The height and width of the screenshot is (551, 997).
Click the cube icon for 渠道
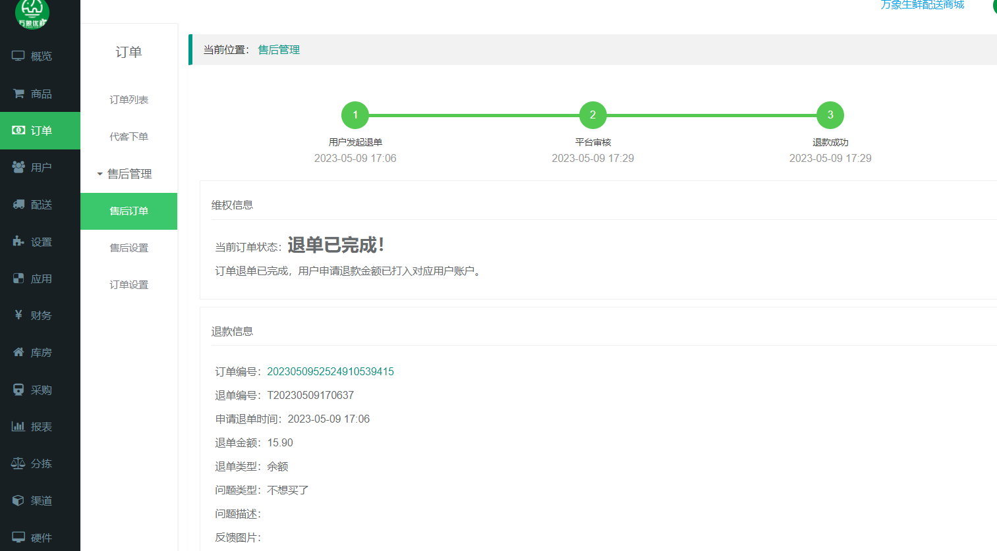coord(18,500)
